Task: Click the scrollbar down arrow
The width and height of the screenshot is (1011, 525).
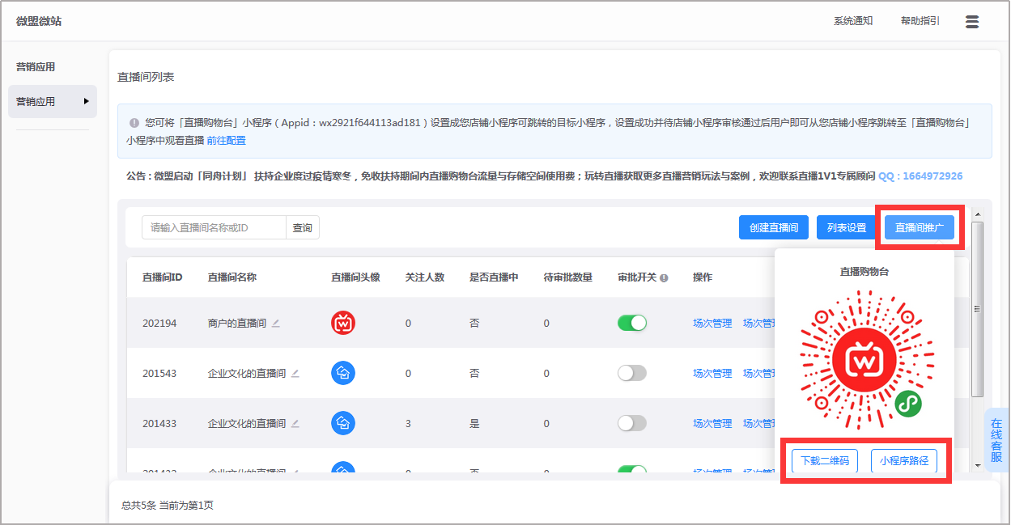Action: tap(977, 466)
